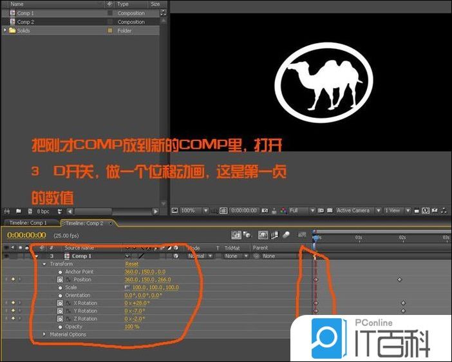The image size is (452, 362).
Task: Open the Normal blending mode dropdown
Action: click(x=200, y=256)
